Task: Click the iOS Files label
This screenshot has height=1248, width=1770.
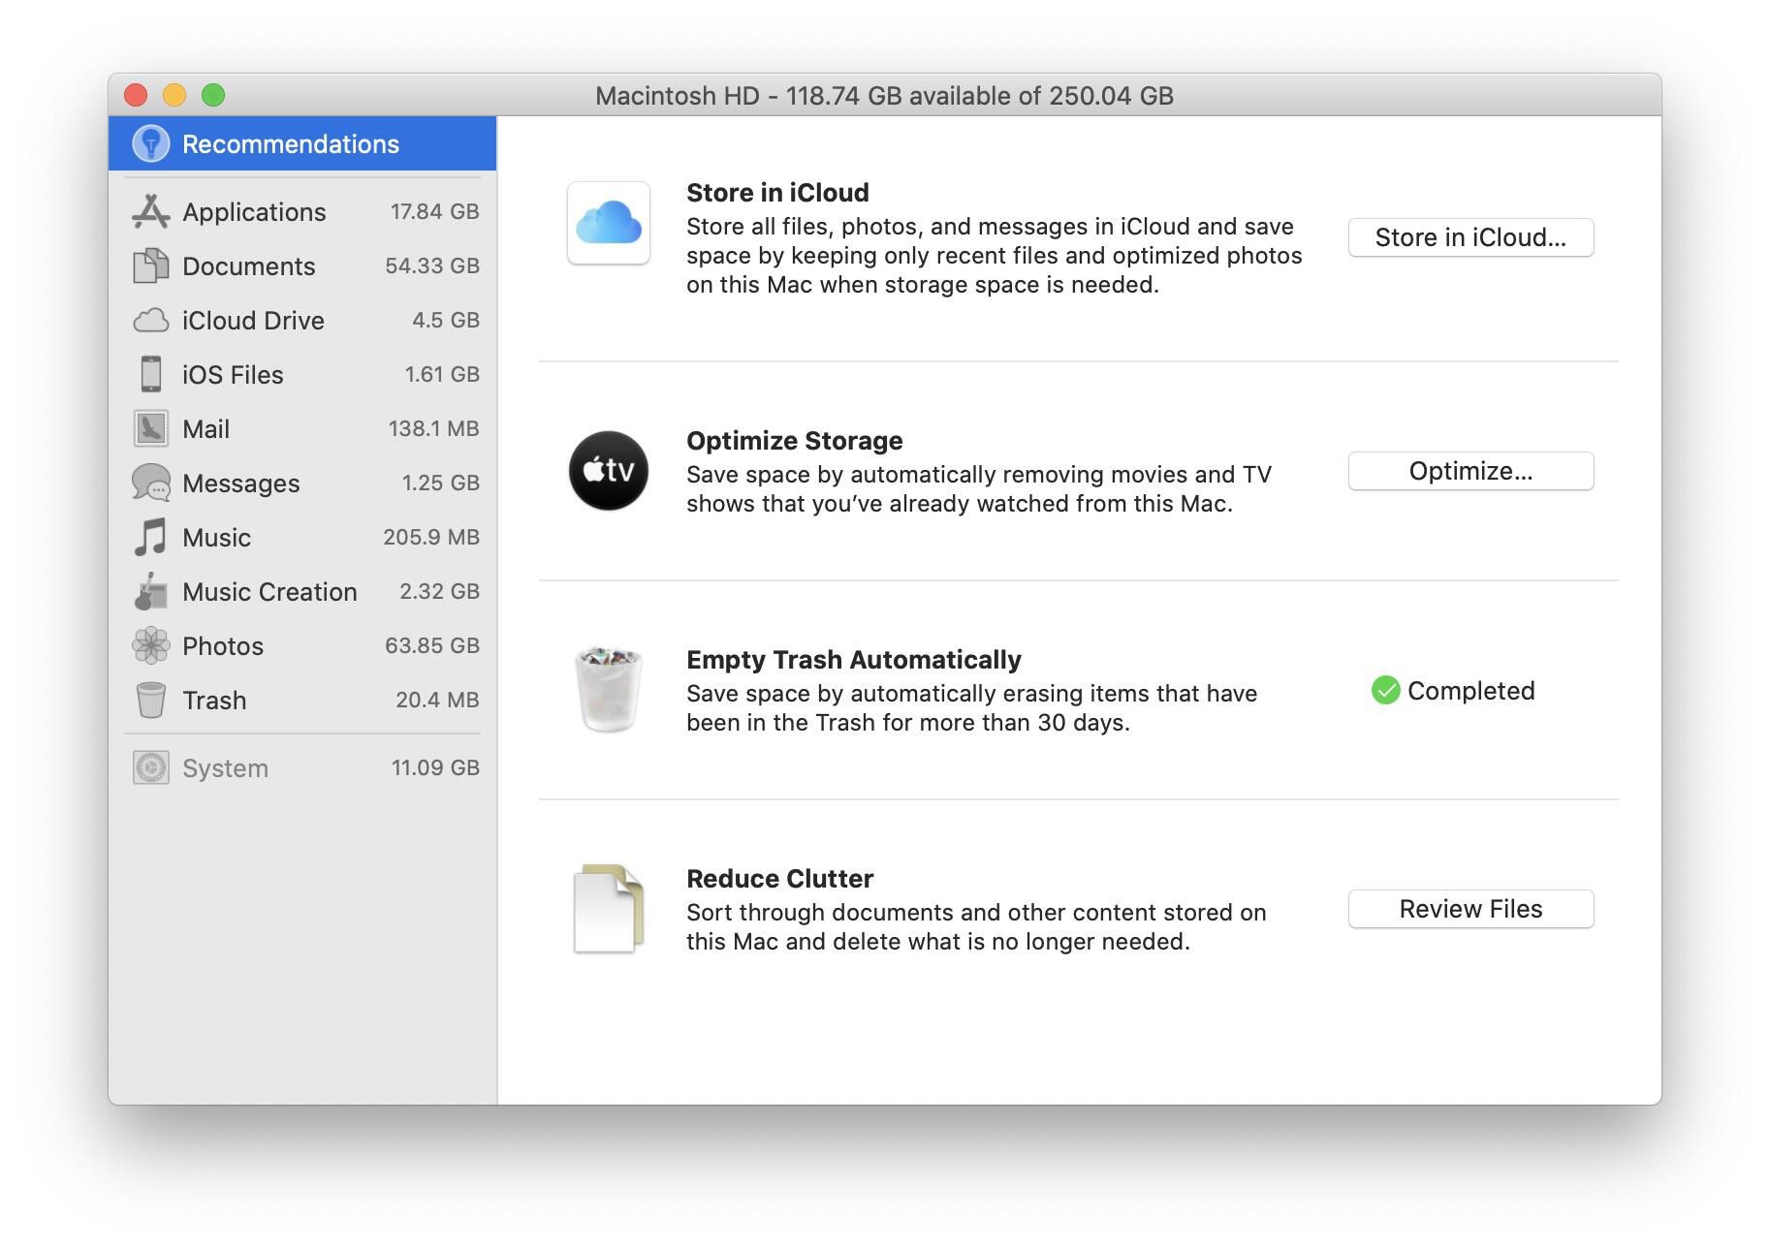Action: 233,375
